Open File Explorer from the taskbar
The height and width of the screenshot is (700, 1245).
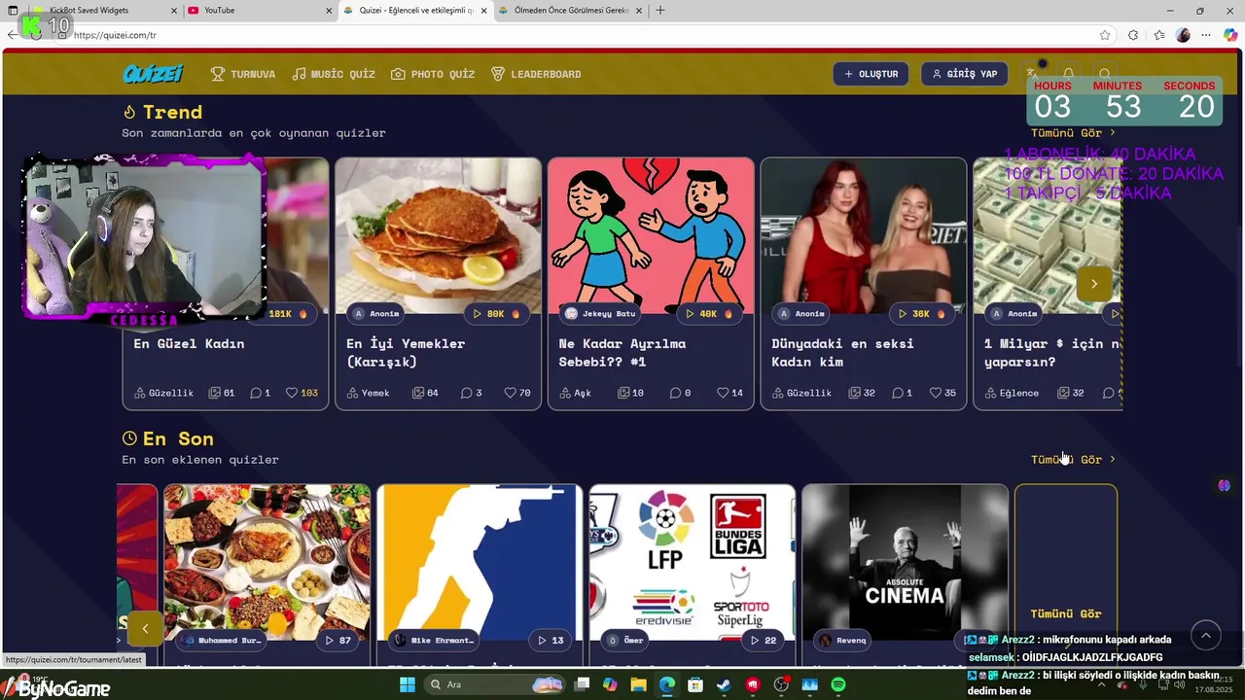point(638,684)
